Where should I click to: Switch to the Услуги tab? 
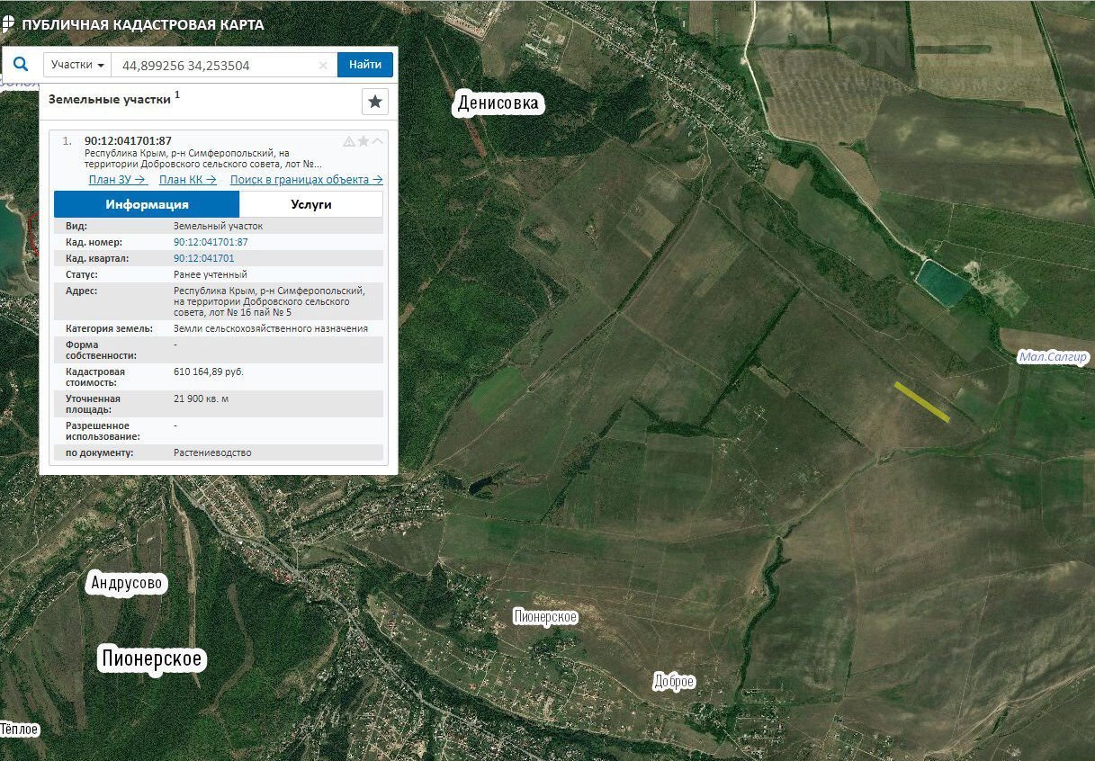(311, 204)
